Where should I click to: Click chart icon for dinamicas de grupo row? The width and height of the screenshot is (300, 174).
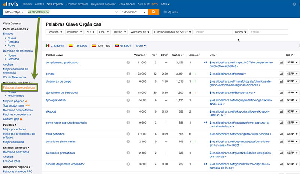281,81
